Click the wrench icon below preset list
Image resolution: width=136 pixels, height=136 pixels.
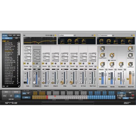(19, 86)
